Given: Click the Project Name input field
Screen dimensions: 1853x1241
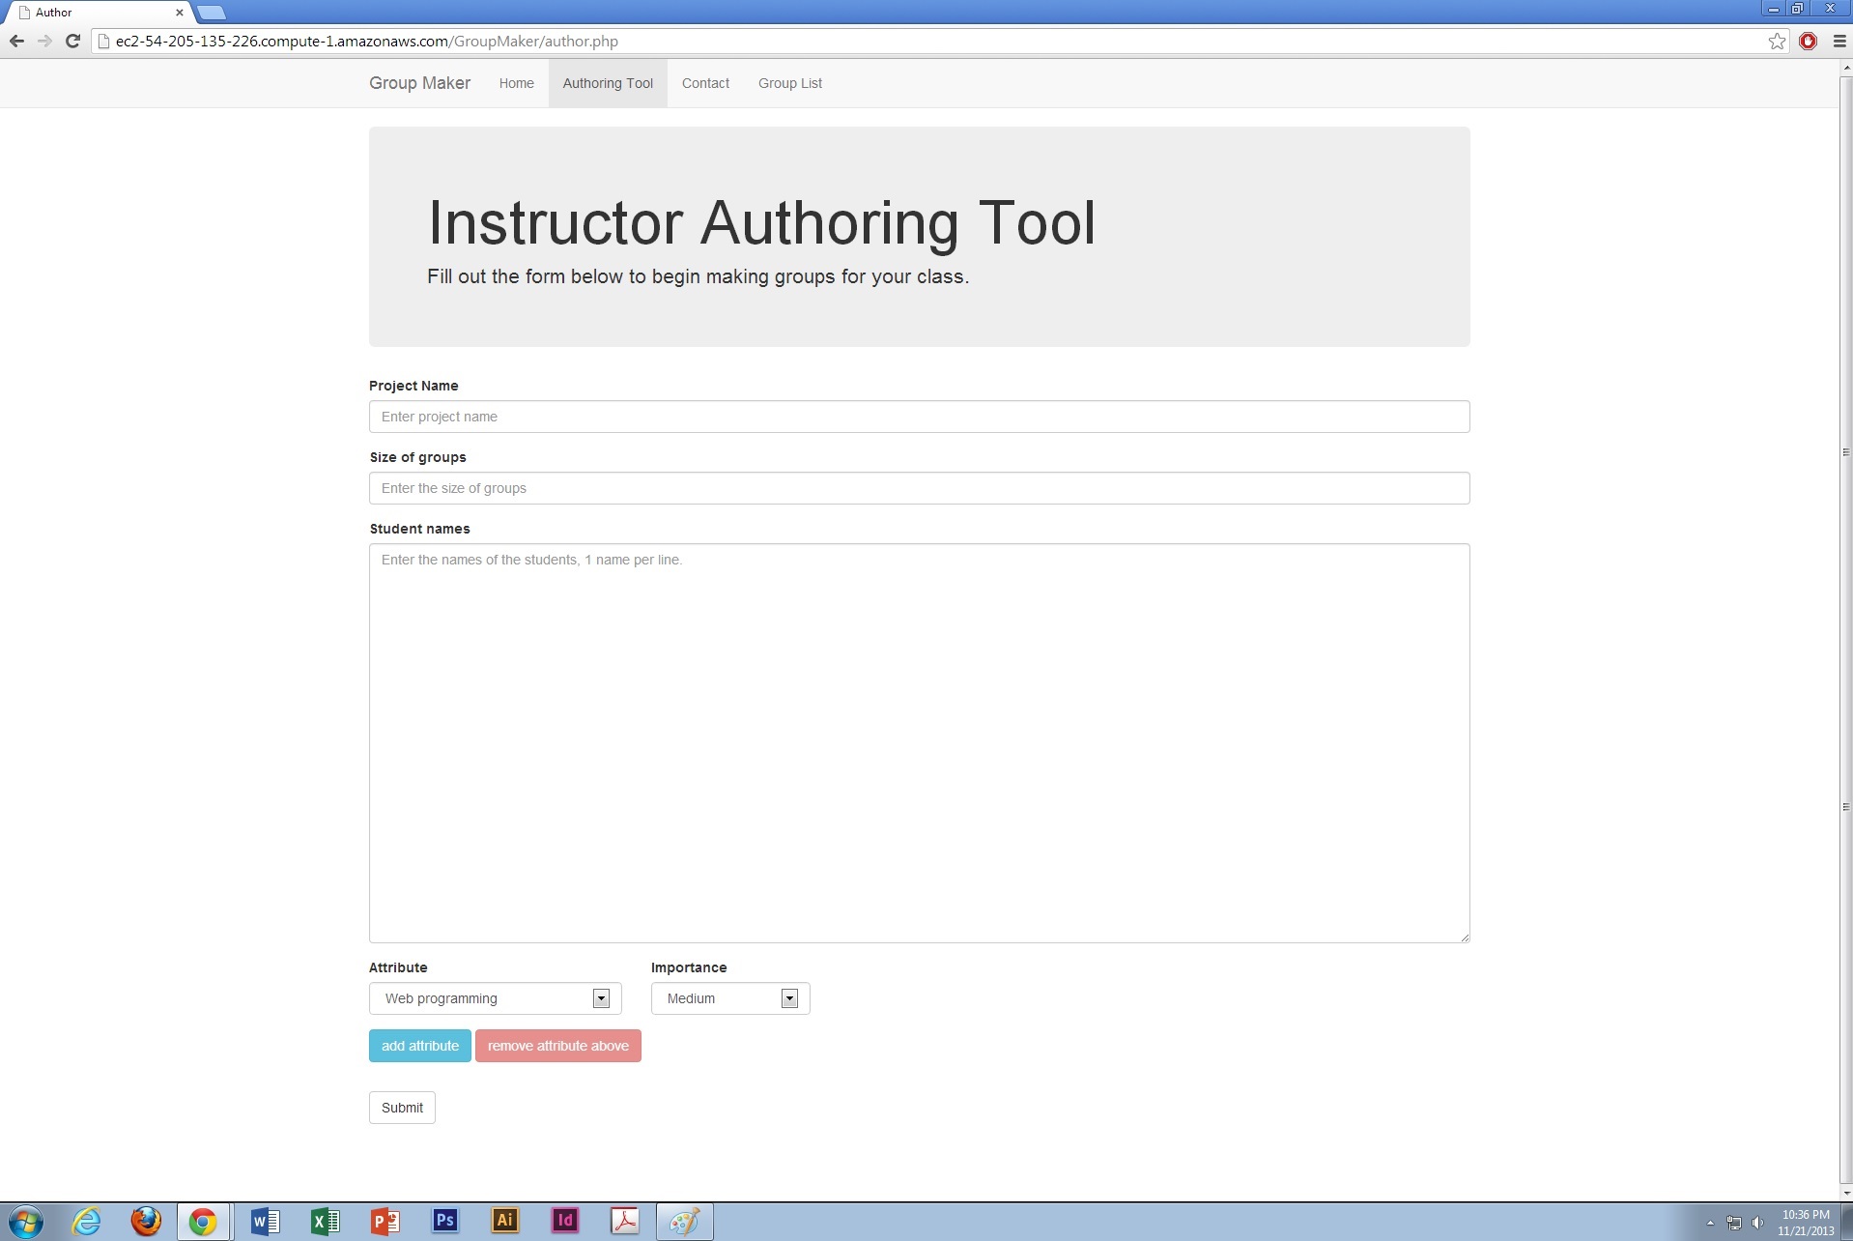Looking at the screenshot, I should pos(919,417).
